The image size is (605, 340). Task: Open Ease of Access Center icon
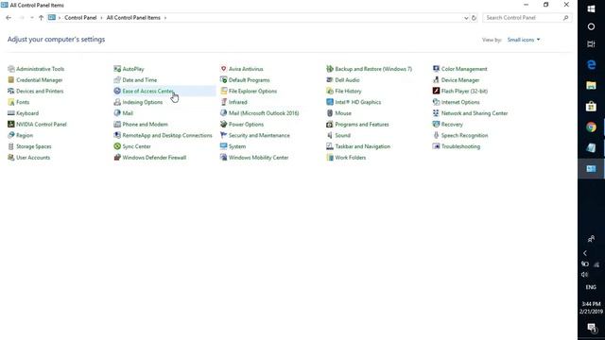click(x=117, y=92)
